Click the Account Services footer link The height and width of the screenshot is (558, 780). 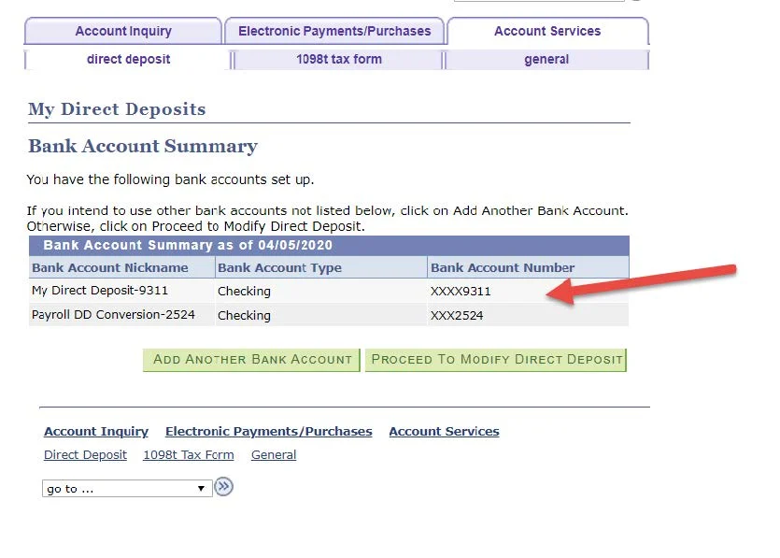pyautogui.click(x=444, y=431)
